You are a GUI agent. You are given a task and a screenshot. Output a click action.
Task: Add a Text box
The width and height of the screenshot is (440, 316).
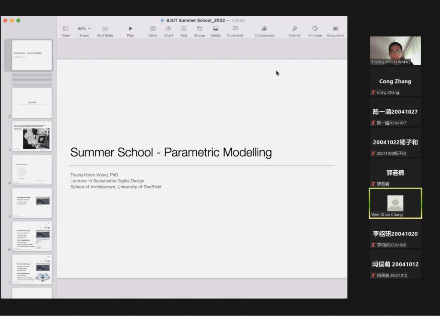pos(184,29)
